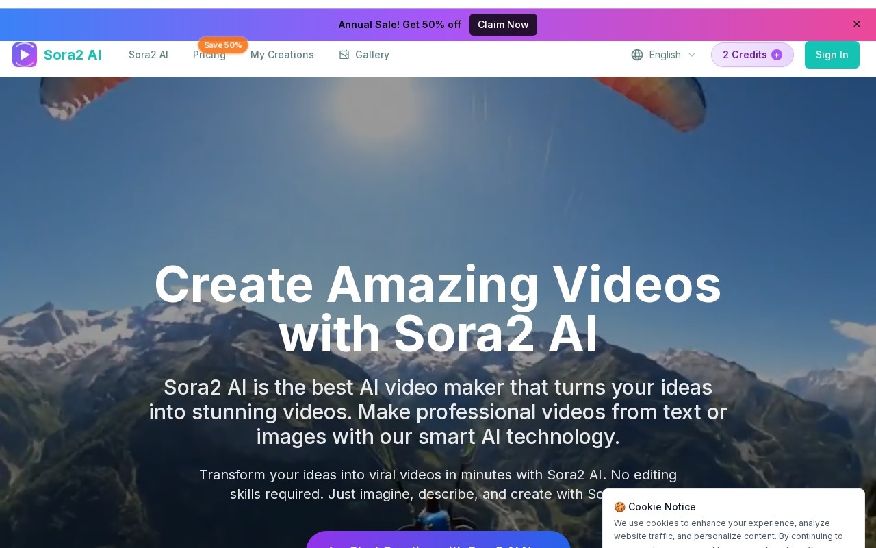The height and width of the screenshot is (548, 876).
Task: Click the globe language icon
Action: tap(637, 55)
